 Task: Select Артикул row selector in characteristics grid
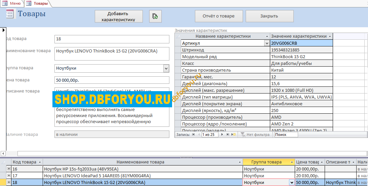point(178,43)
